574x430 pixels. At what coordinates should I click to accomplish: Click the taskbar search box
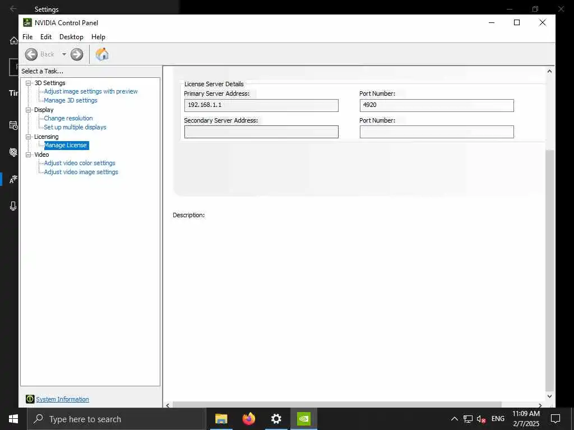click(x=117, y=419)
